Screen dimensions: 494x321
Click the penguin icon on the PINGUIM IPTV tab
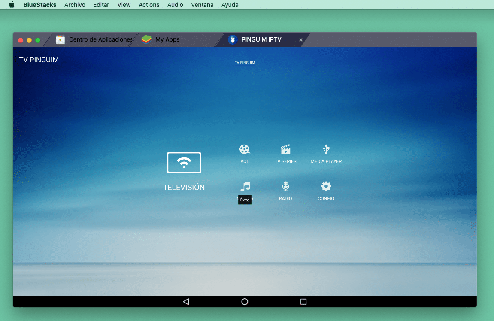click(232, 39)
